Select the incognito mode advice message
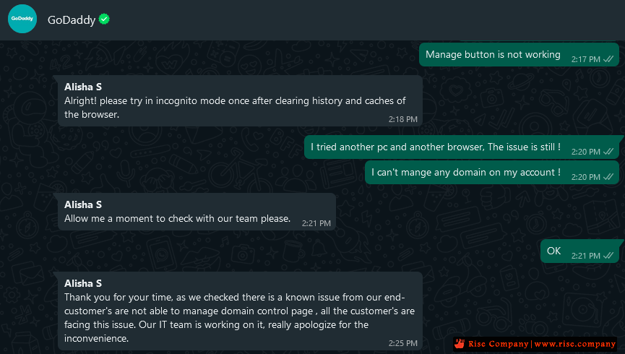The width and height of the screenshot is (625, 354). pyautogui.click(x=240, y=101)
